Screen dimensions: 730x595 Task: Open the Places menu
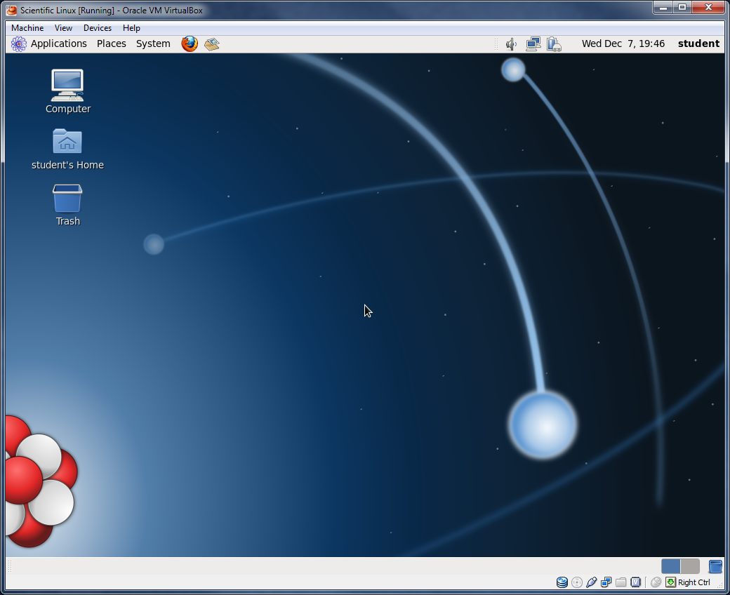point(112,44)
